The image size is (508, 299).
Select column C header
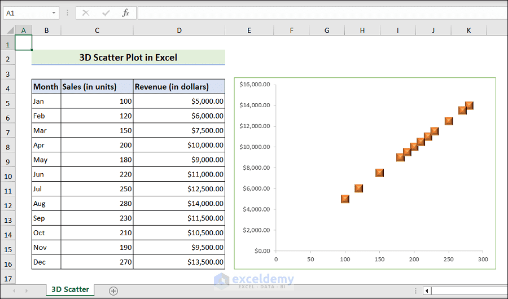pos(97,30)
